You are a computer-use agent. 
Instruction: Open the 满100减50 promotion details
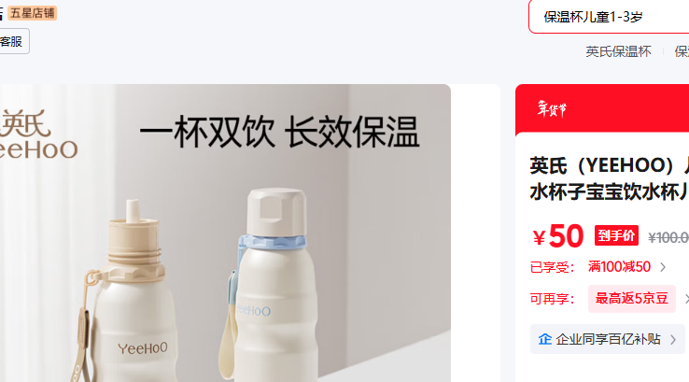tap(619, 267)
